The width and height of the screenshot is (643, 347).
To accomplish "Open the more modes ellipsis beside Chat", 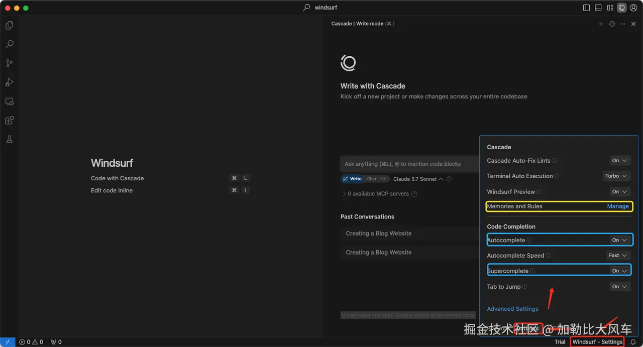I will [383, 179].
